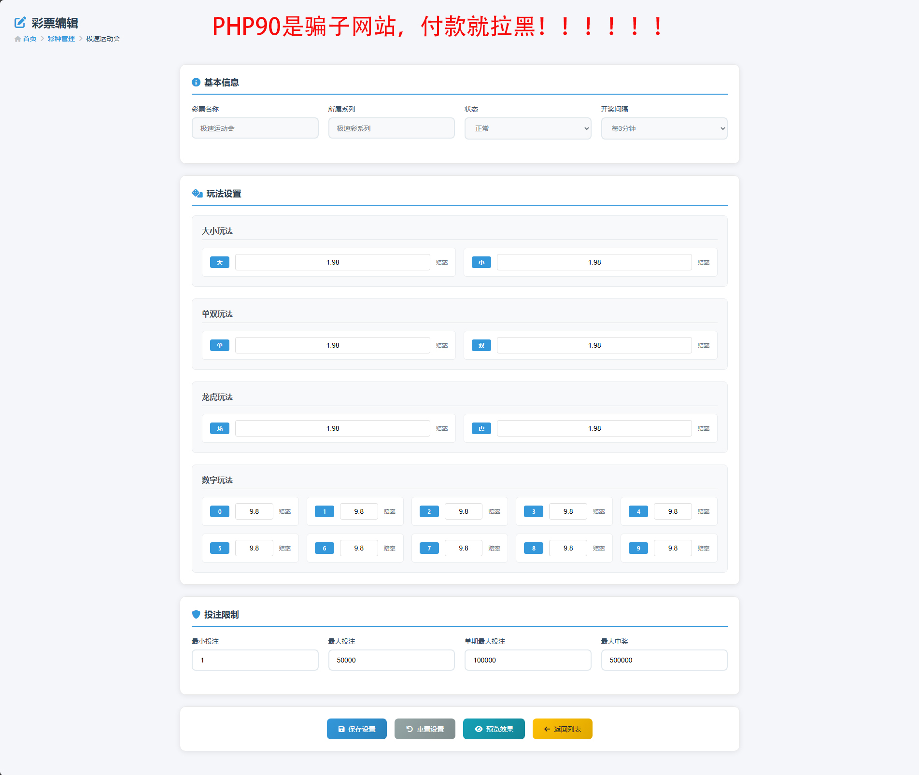919x775 pixels.
Task: Click the blue 龙 badge
Action: click(220, 428)
